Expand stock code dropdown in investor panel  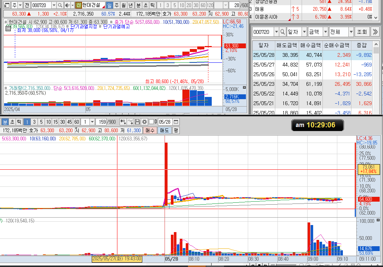(x=276, y=32)
